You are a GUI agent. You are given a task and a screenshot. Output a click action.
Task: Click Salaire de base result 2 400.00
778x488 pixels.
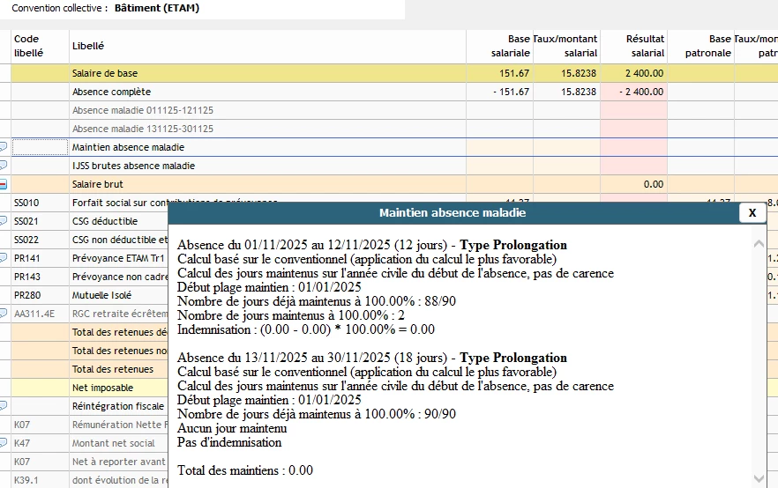[644, 73]
